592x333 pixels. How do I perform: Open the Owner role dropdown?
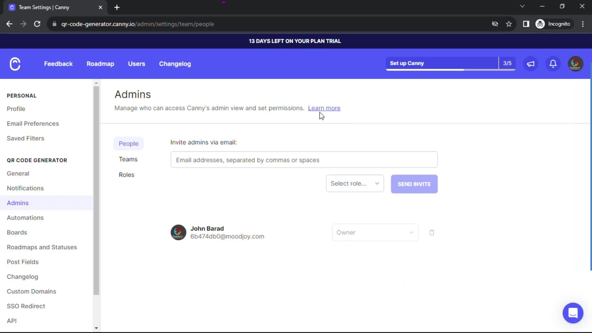375,232
